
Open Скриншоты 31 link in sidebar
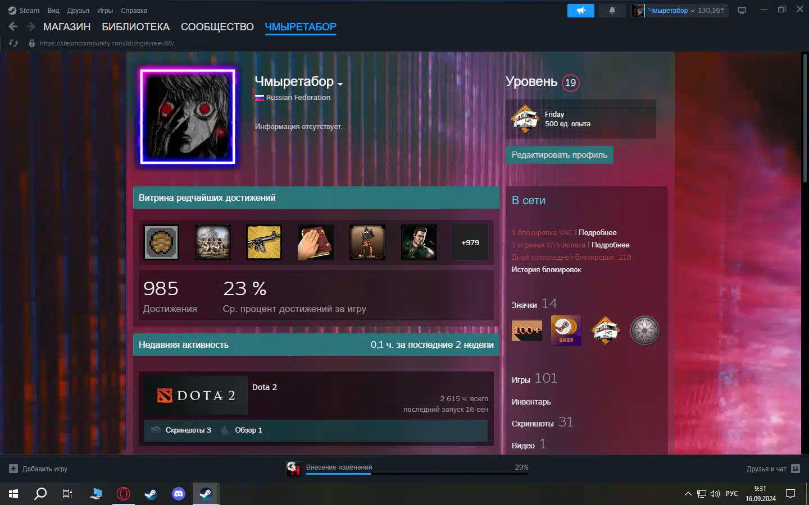(x=542, y=423)
